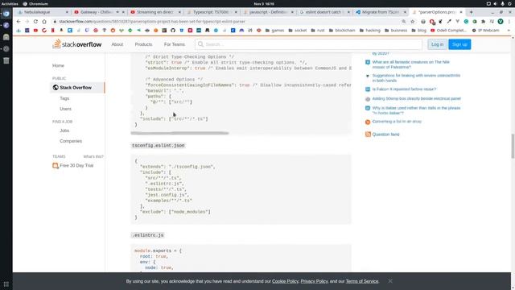Open the browser home page button
Image resolution: width=515 pixels, height=290 pixels.
pos(44,22)
